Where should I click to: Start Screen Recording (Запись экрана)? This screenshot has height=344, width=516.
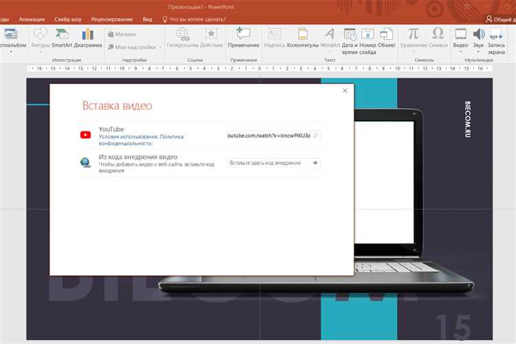click(496, 41)
